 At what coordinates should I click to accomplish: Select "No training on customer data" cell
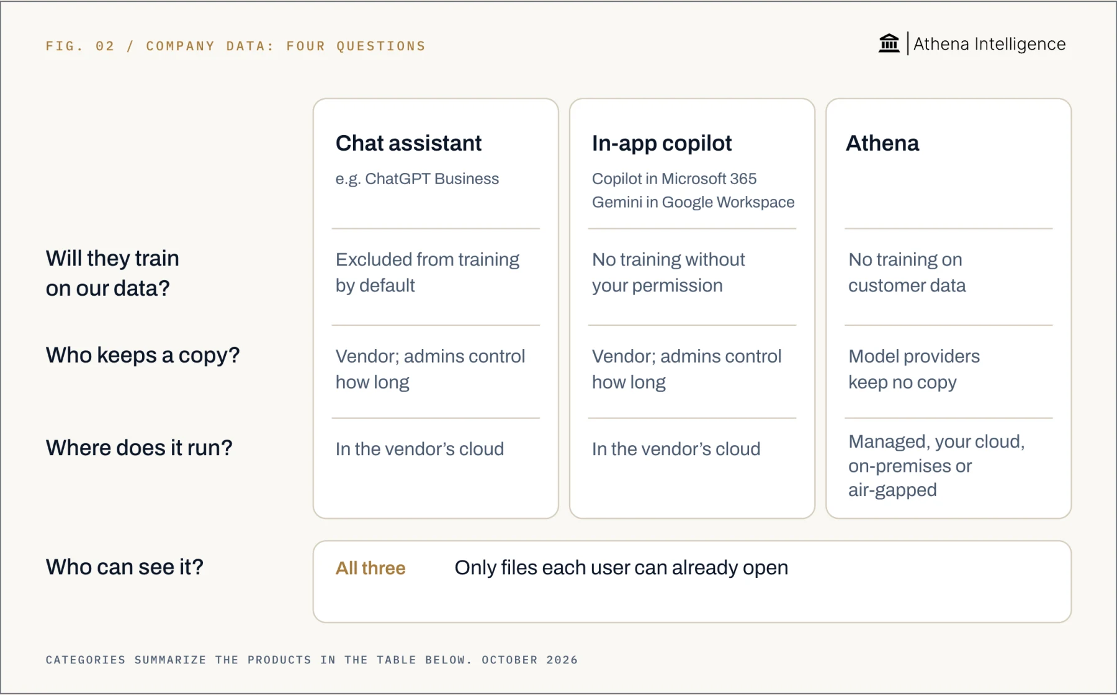point(907,272)
